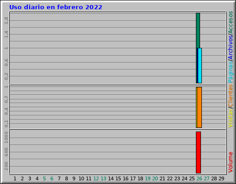
Task: Click the 1000 value on the Volume y-axis
Action: (6, 138)
